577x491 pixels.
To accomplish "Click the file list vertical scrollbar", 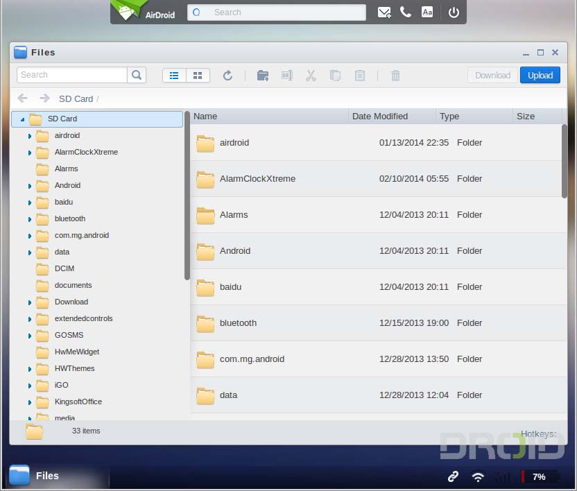I will coord(564,161).
